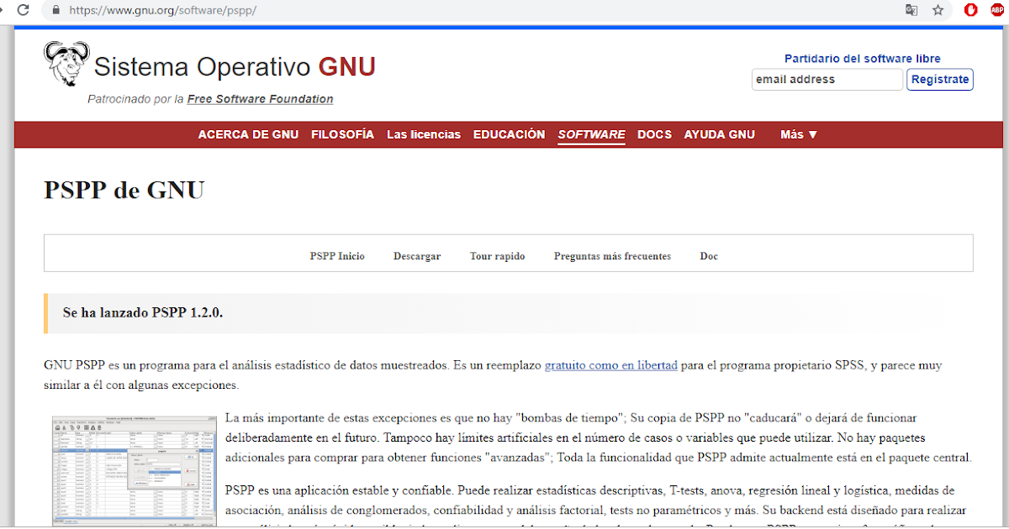Open the red hand ad-blocker extension icon
Image resolution: width=1009 pixels, height=529 pixels.
click(970, 10)
